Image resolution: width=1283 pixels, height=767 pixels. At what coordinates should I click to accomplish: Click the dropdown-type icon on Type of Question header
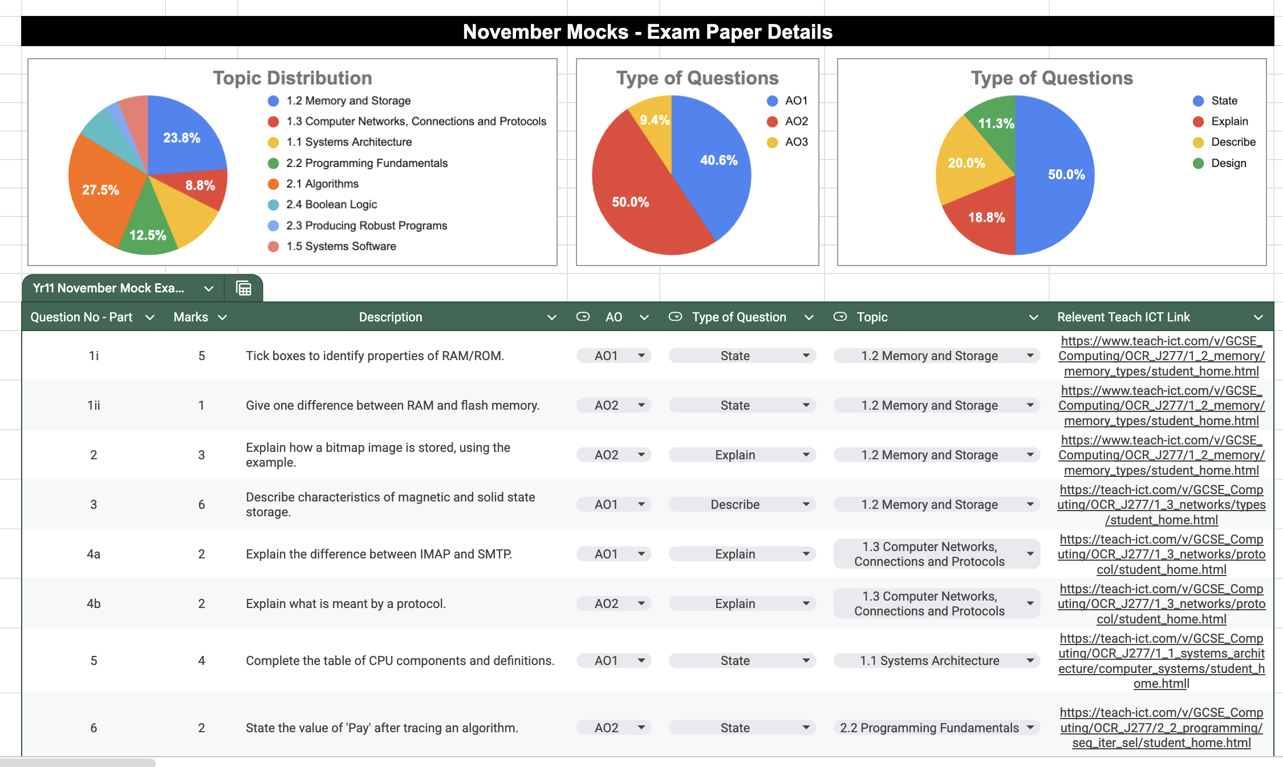click(x=675, y=317)
